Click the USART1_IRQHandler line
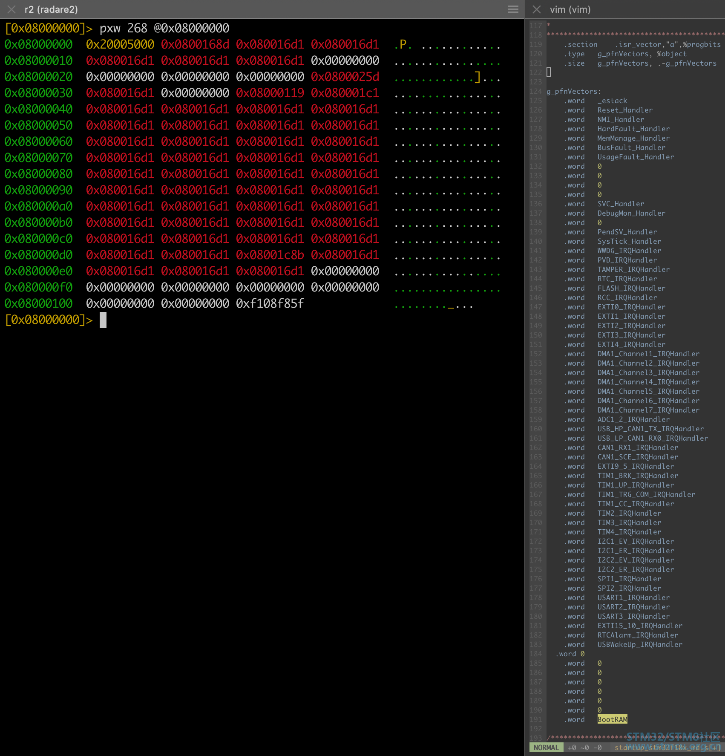 point(633,597)
